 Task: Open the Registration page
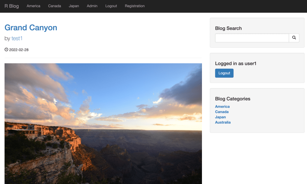coord(134,6)
